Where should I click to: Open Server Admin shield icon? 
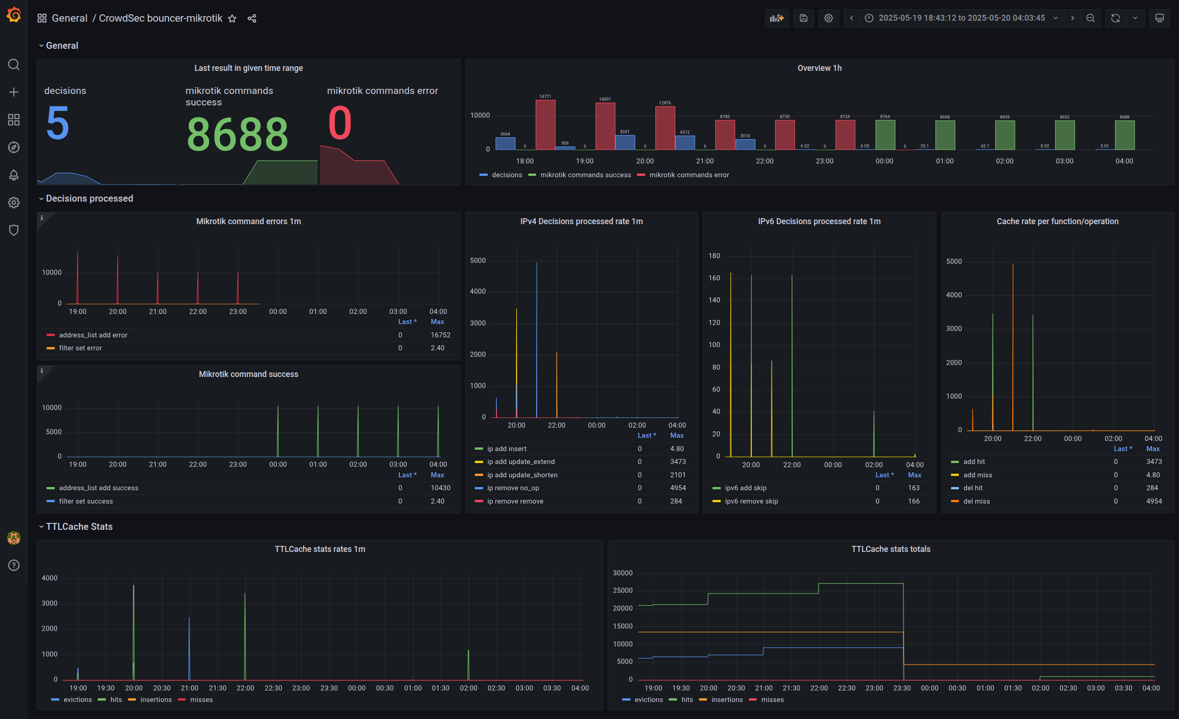point(14,231)
